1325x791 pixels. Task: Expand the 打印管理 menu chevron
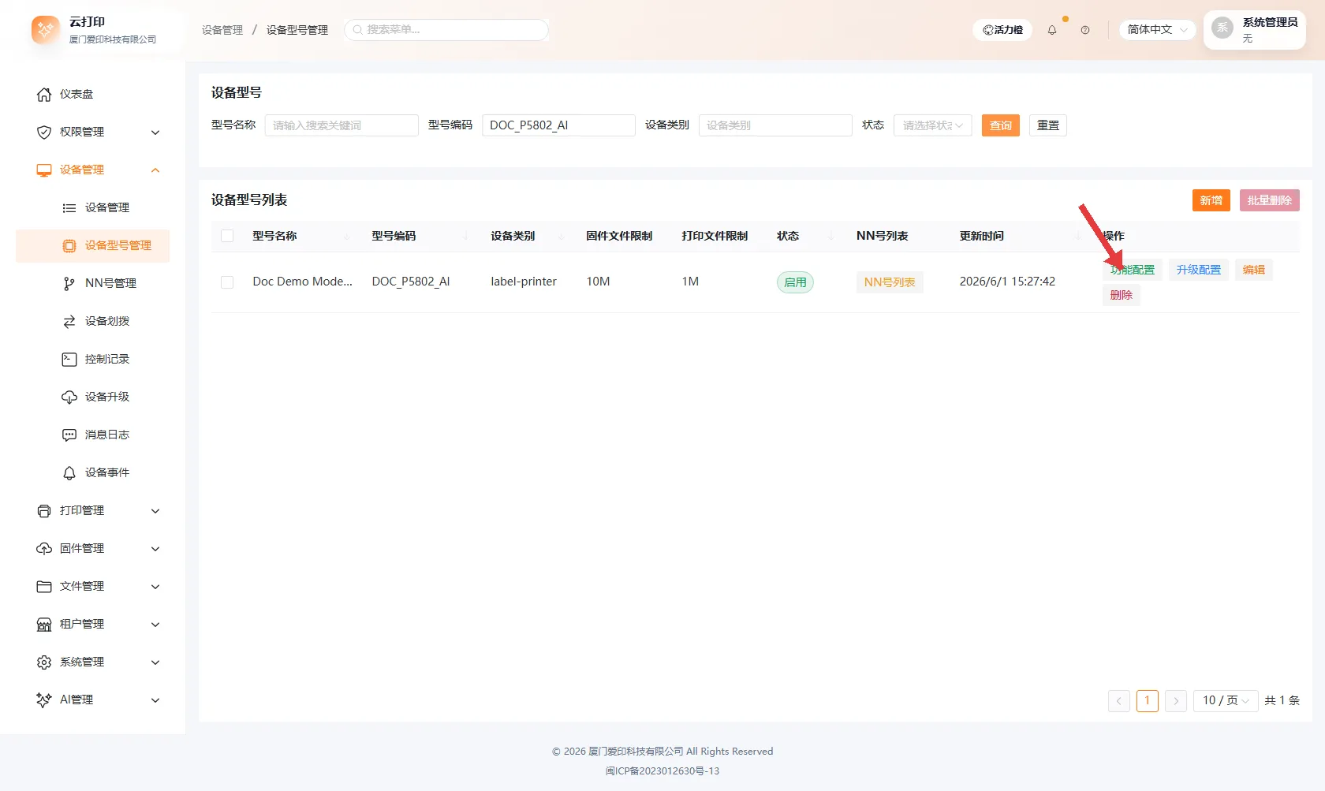coord(155,511)
